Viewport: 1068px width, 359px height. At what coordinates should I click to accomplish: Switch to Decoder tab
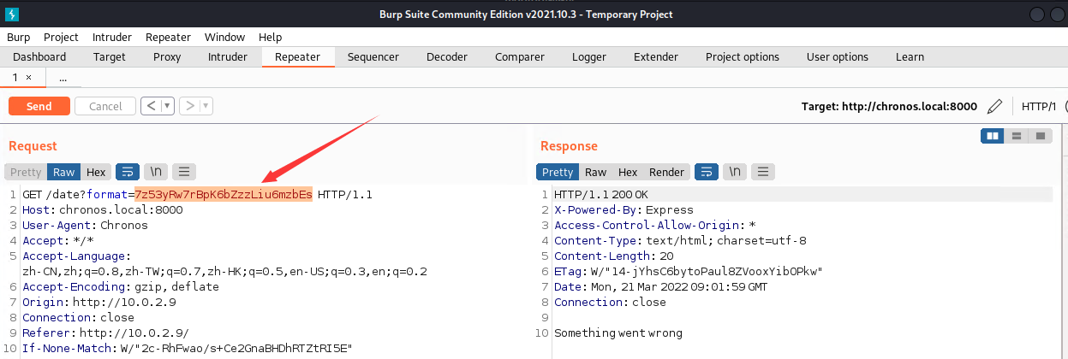coord(447,57)
